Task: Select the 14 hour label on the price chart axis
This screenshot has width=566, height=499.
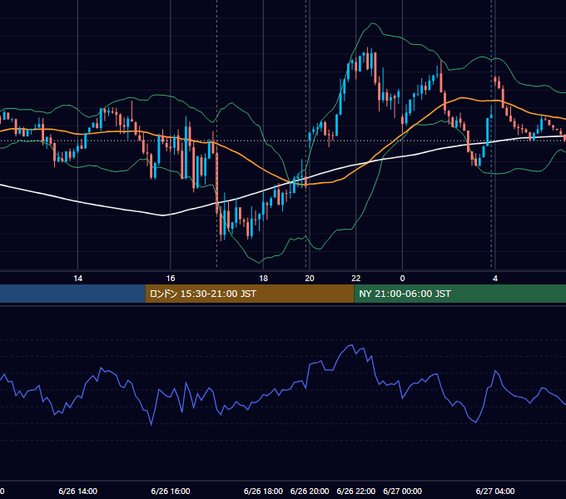Action: [x=78, y=279]
